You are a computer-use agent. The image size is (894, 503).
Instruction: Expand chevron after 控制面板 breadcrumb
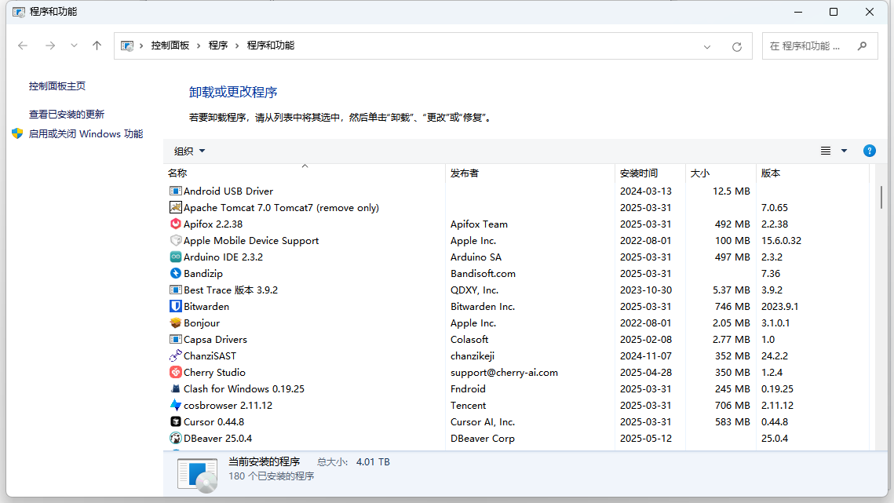point(199,46)
